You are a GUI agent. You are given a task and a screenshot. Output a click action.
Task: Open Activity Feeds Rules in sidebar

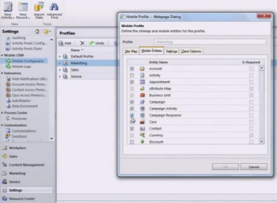(x=24, y=49)
